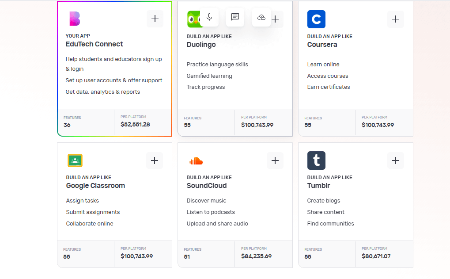Click the plus button on SoundCloud card

tap(275, 161)
